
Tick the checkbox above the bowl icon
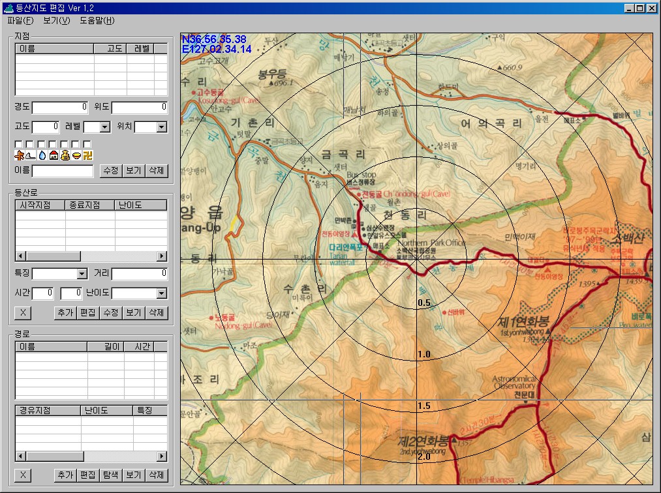coord(76,145)
